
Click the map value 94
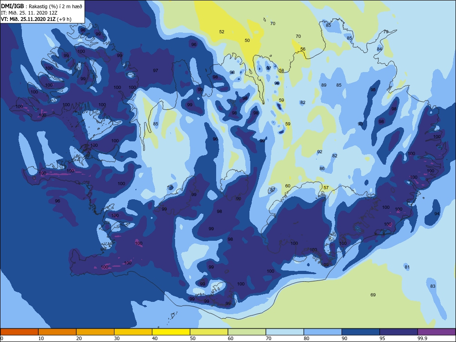click(x=437, y=214)
